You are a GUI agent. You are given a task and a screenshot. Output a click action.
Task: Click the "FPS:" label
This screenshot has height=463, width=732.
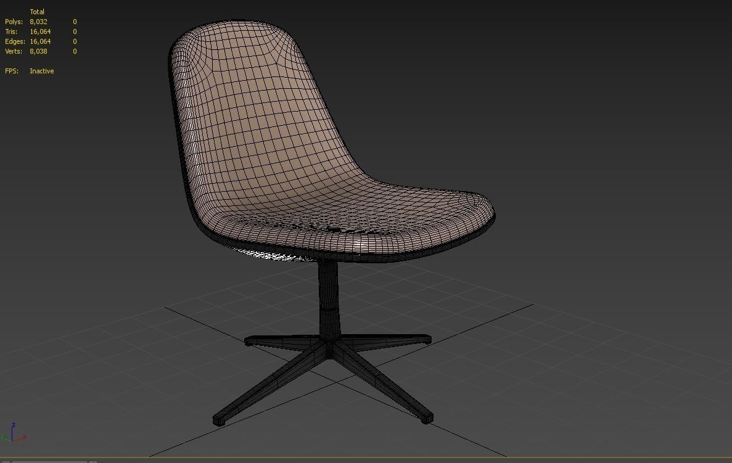coord(12,71)
